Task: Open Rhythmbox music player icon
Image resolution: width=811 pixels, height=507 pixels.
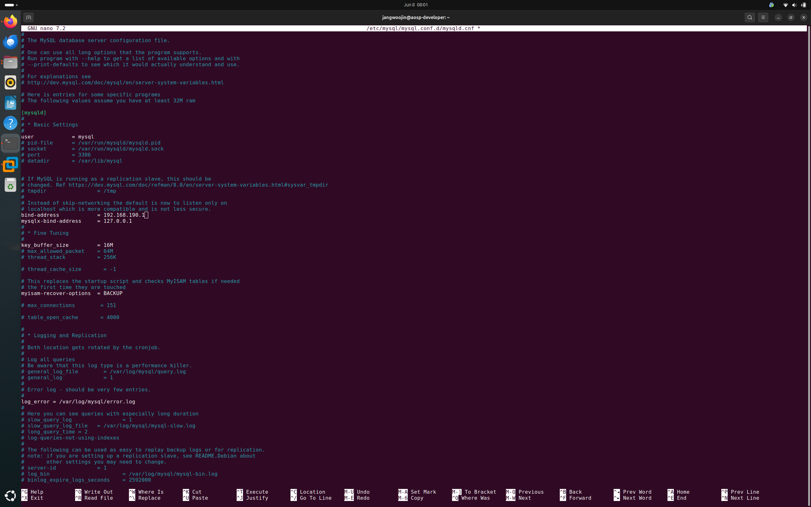Action: [10, 82]
